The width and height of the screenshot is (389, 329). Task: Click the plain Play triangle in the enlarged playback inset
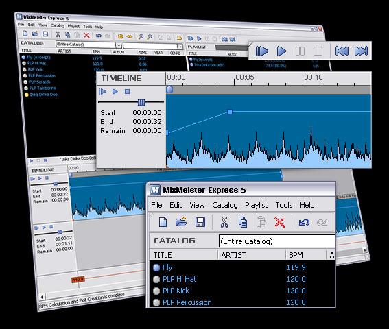(281, 51)
